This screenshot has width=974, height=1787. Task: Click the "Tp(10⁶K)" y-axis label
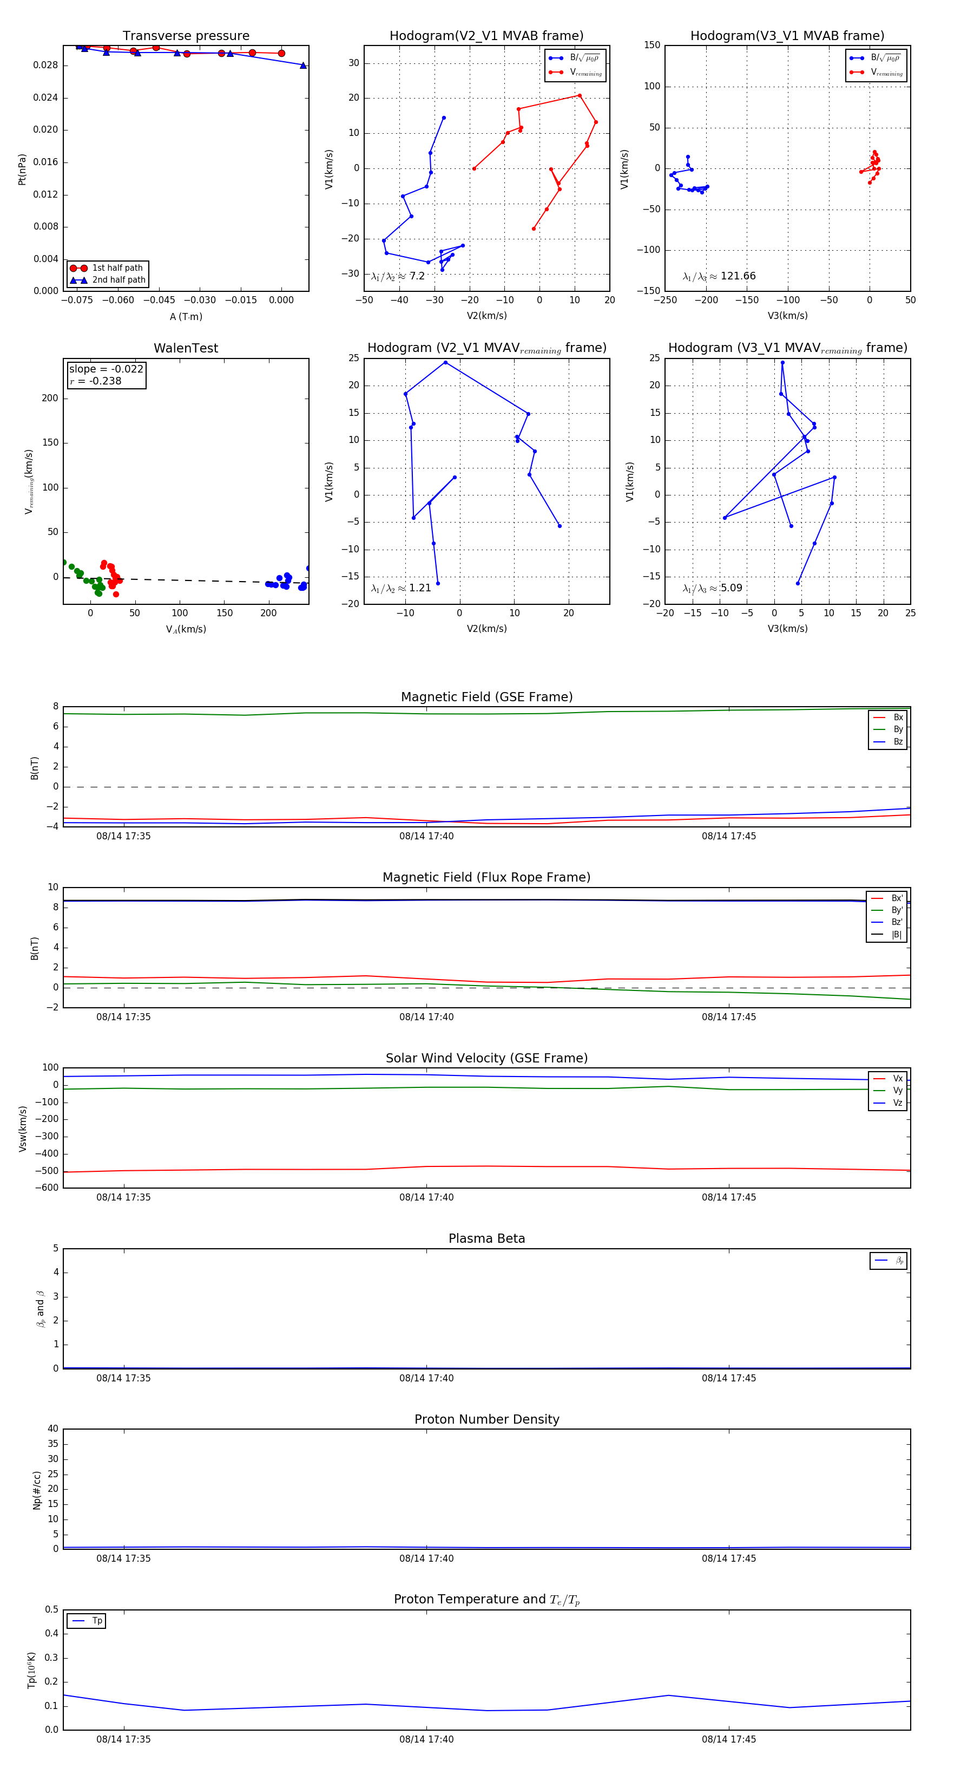tap(31, 1670)
